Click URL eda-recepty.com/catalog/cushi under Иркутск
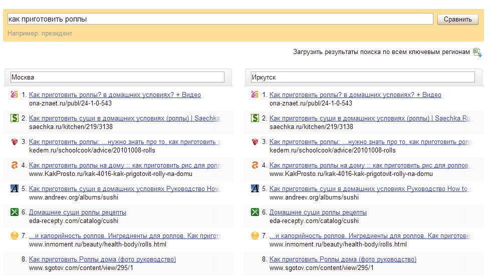The height and width of the screenshot is (278, 492). point(314,220)
